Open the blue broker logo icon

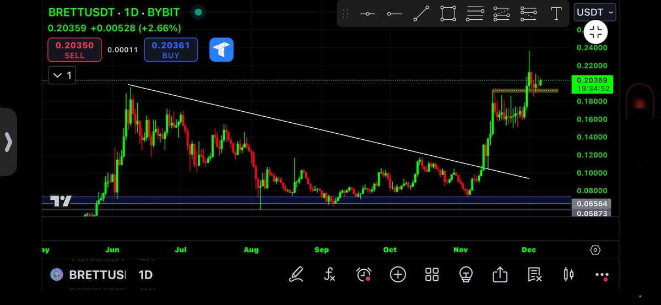221,50
